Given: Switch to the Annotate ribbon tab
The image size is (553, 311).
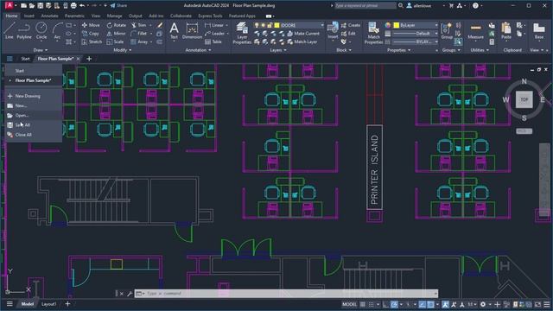Looking at the screenshot, I should point(49,16).
